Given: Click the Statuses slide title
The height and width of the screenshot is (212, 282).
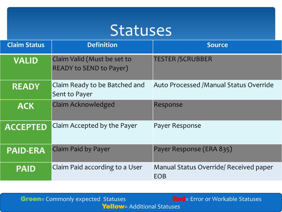Looking at the screenshot, I should point(141,30).
